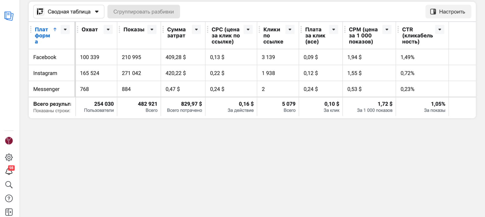
Task: Expand the Охват column menu arrow
Action: click(108, 29)
